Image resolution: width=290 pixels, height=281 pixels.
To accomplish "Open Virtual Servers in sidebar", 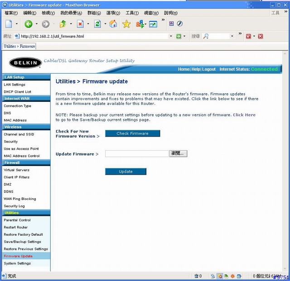I will (16, 170).
